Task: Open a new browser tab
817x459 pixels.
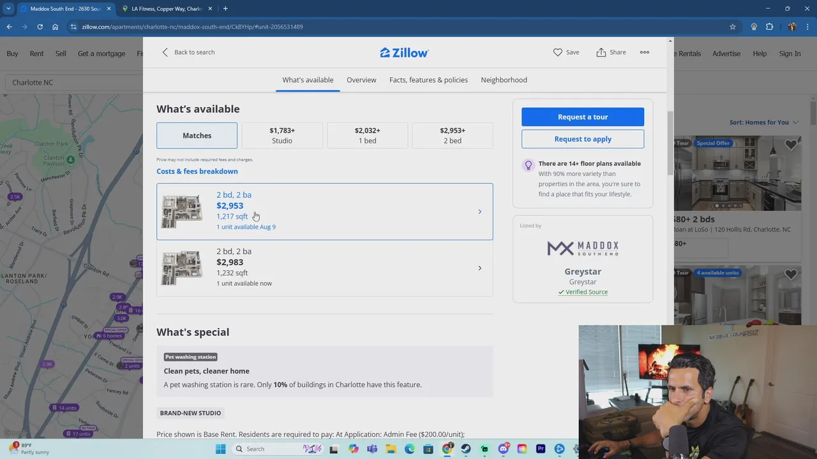Action: pos(225,9)
